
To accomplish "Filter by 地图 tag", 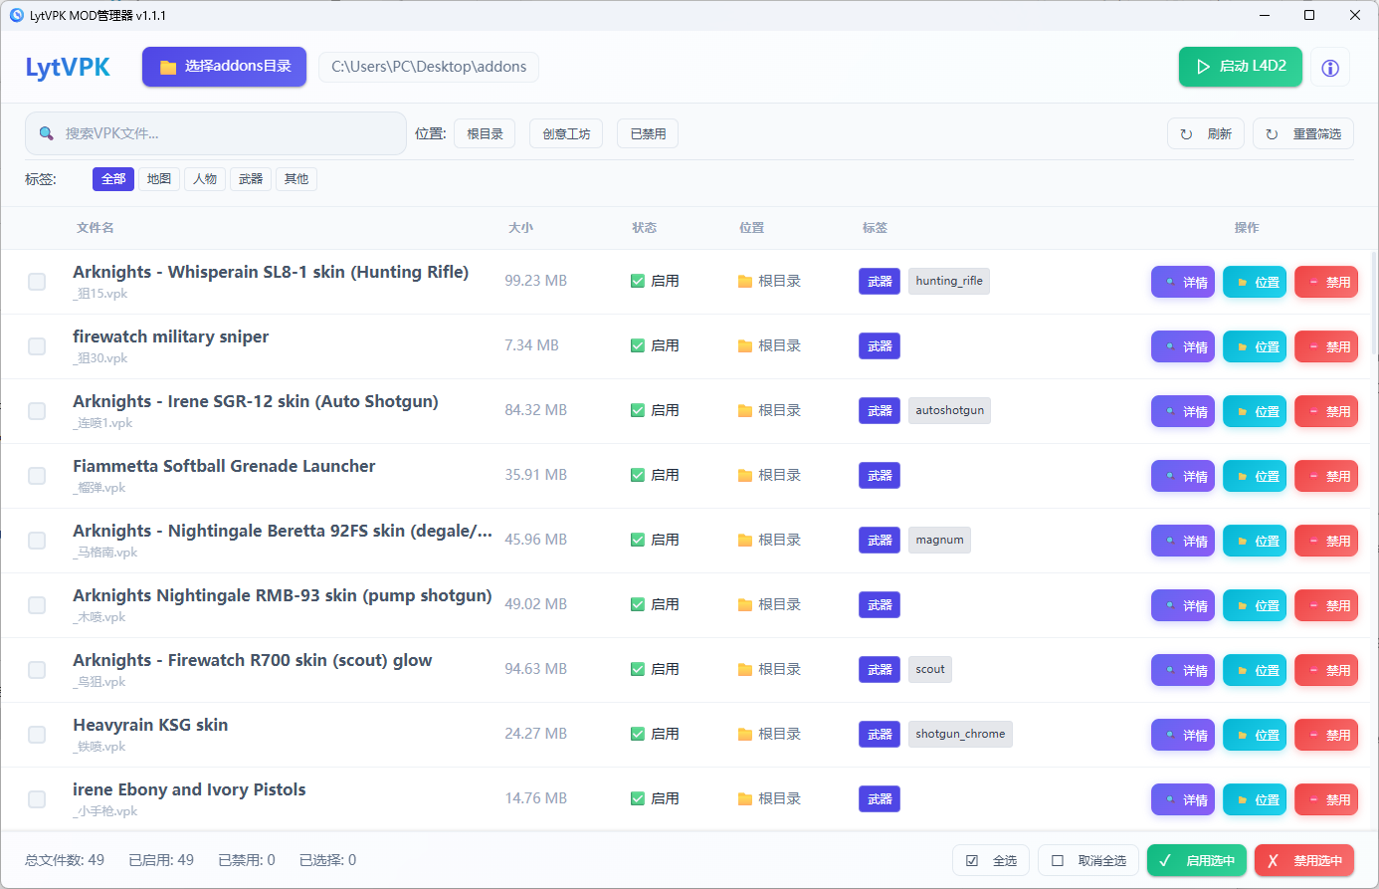I will click(159, 179).
